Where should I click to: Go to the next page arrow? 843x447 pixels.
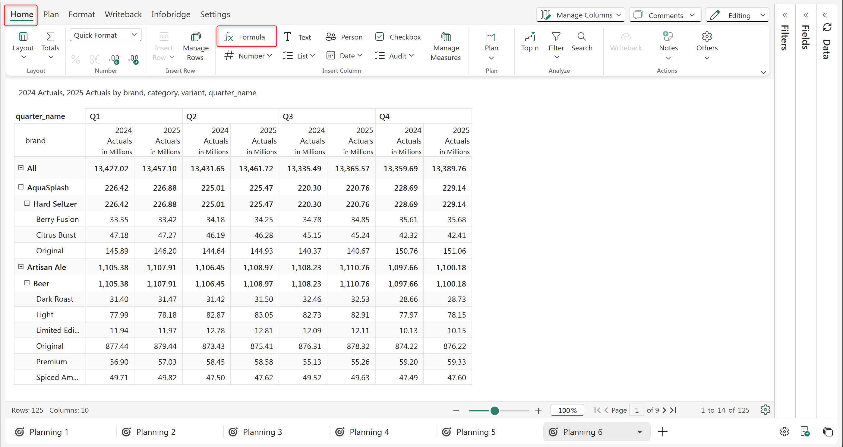coord(664,410)
